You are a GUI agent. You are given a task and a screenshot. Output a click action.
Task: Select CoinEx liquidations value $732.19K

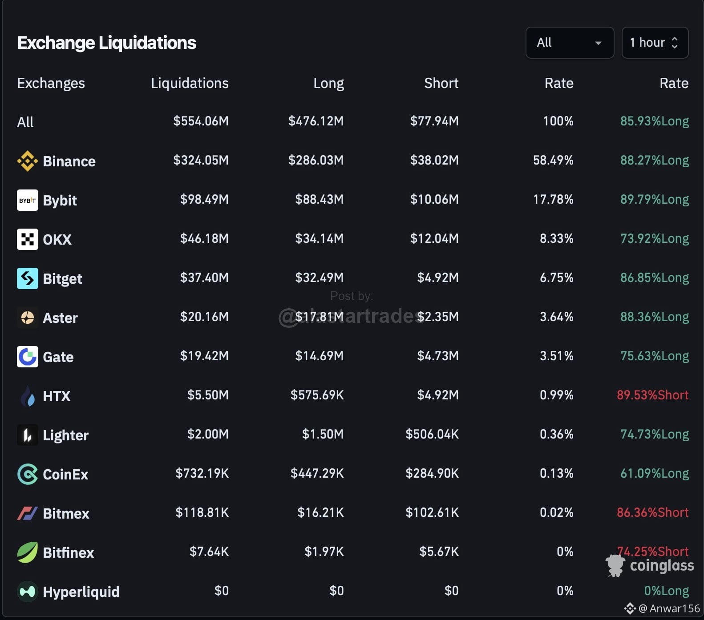(x=202, y=473)
